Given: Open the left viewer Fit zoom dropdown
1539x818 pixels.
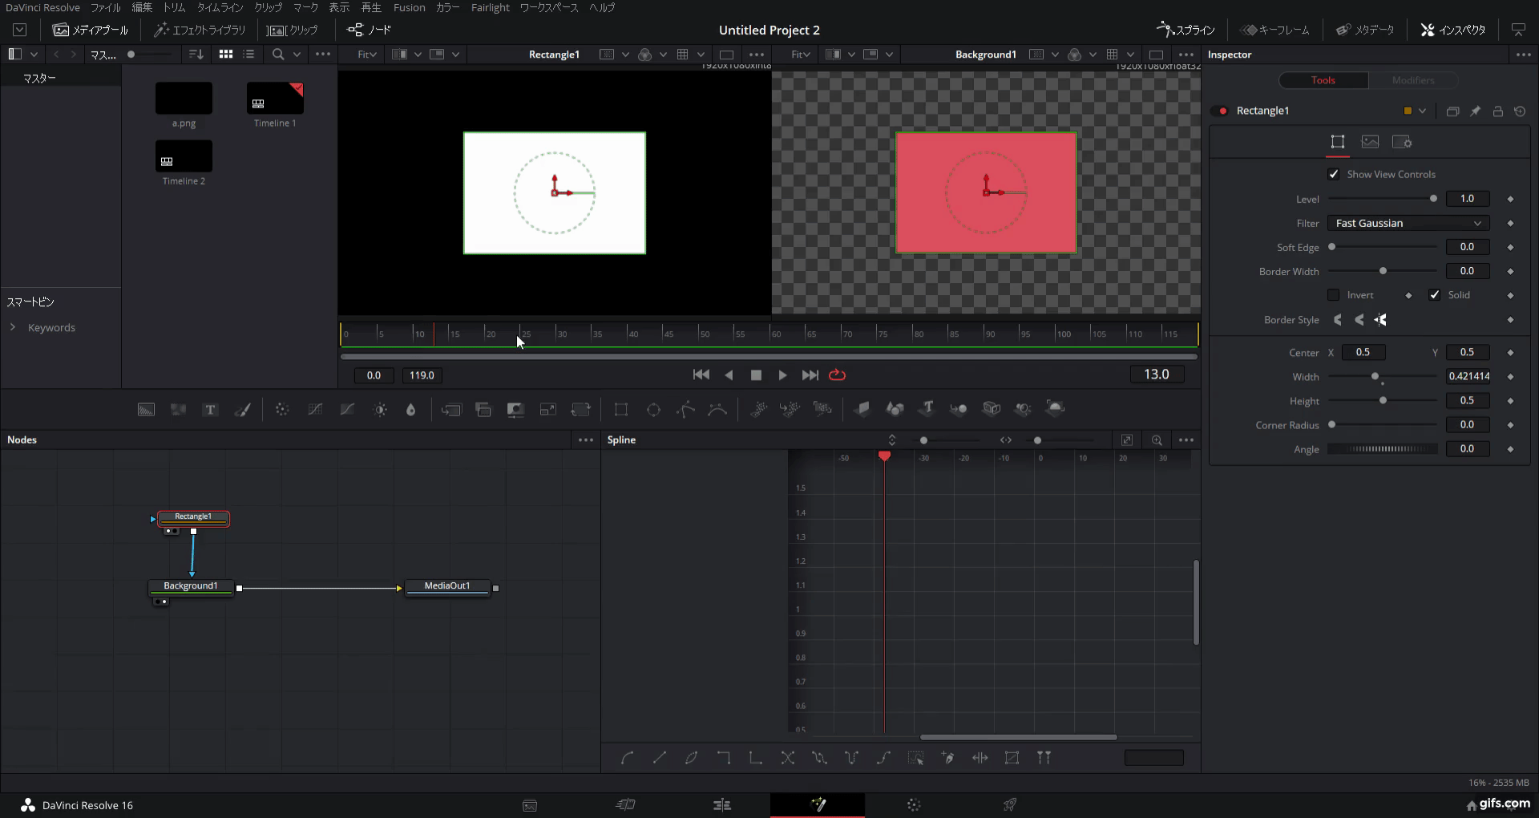Looking at the screenshot, I should click(366, 54).
